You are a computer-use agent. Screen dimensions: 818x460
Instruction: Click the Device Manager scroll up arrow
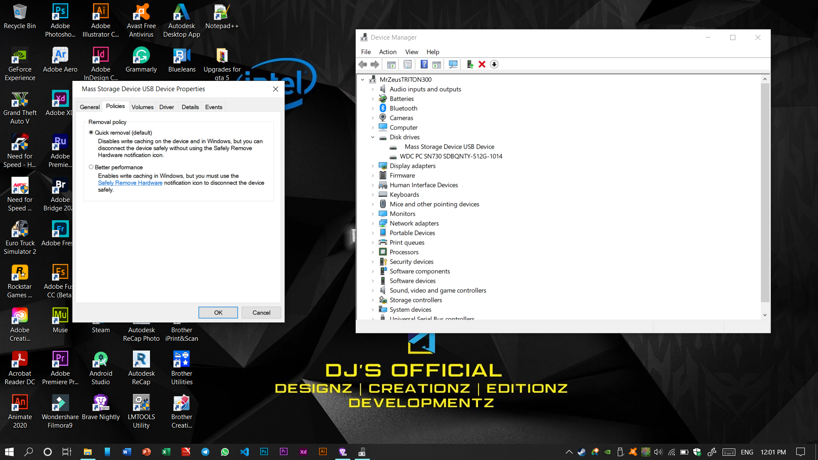765,79
